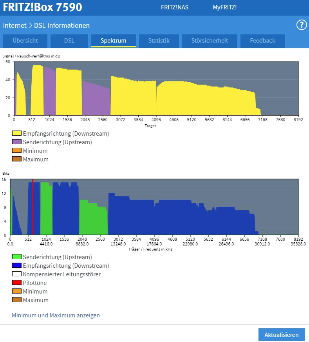Open the Feedback tab
309x342 pixels.
pyautogui.click(x=262, y=41)
